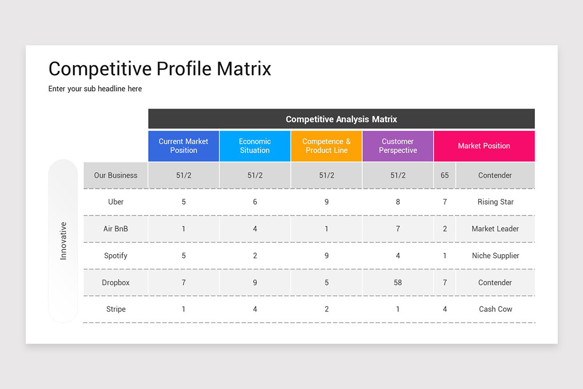Screen dimensions: 583x389
Task: Select the Cash Cow cell for Stripe
Action: (x=495, y=309)
